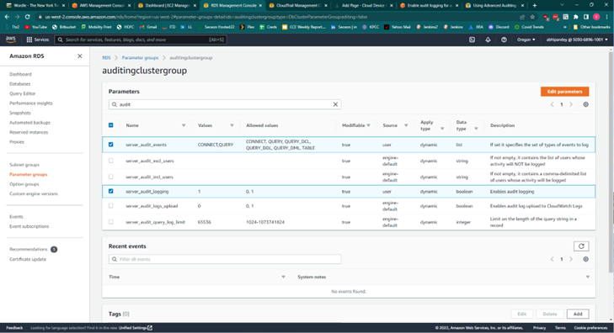
Task: Open the notifications bell
Action: [x=488, y=40]
